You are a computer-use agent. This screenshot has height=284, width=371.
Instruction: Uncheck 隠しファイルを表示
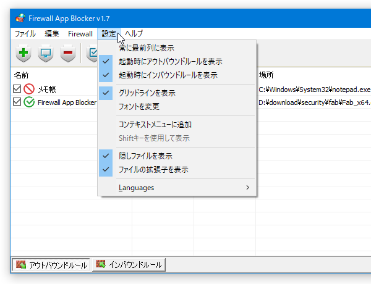click(177, 156)
